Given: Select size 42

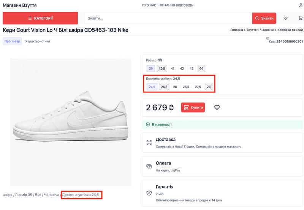Looking at the screenshot, I should pyautogui.click(x=182, y=68).
